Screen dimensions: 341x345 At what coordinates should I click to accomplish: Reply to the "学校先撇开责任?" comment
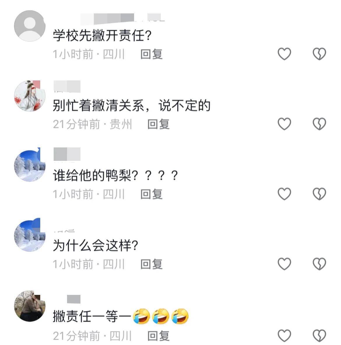152,54
